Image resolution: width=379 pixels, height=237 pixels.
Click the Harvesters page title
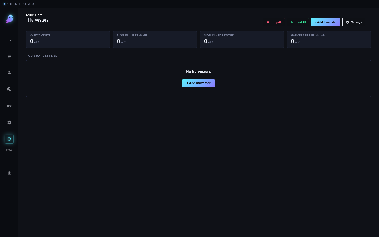[38, 20]
